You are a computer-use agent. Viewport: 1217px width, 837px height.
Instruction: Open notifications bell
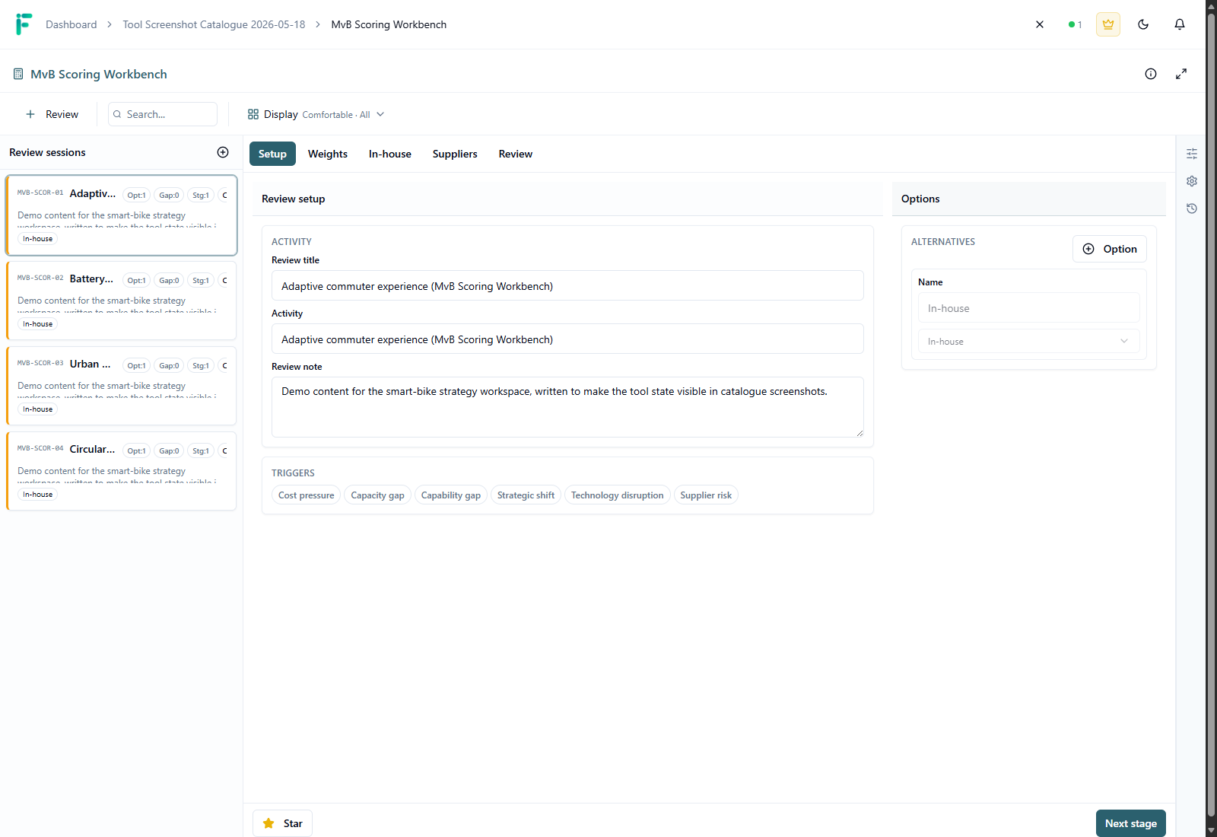point(1180,24)
